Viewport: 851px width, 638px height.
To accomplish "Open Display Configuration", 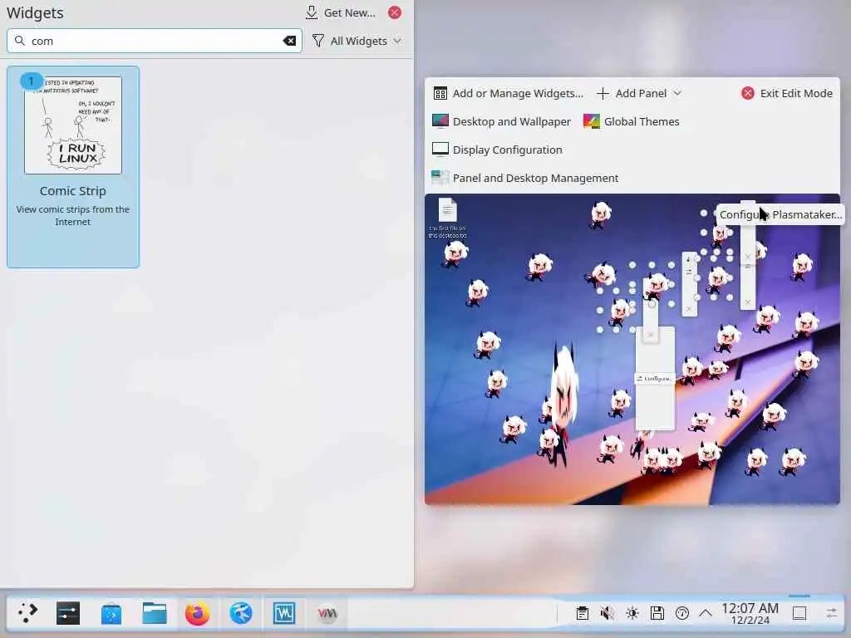I will [x=497, y=150].
